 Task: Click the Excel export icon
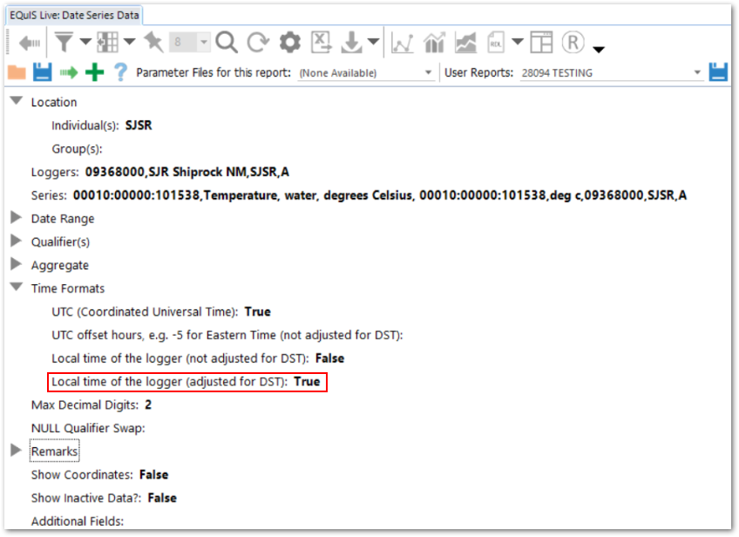pyautogui.click(x=322, y=42)
